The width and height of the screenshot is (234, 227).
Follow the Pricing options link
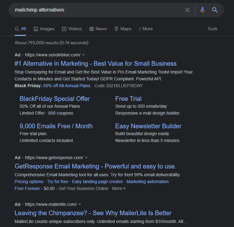pos(29,182)
